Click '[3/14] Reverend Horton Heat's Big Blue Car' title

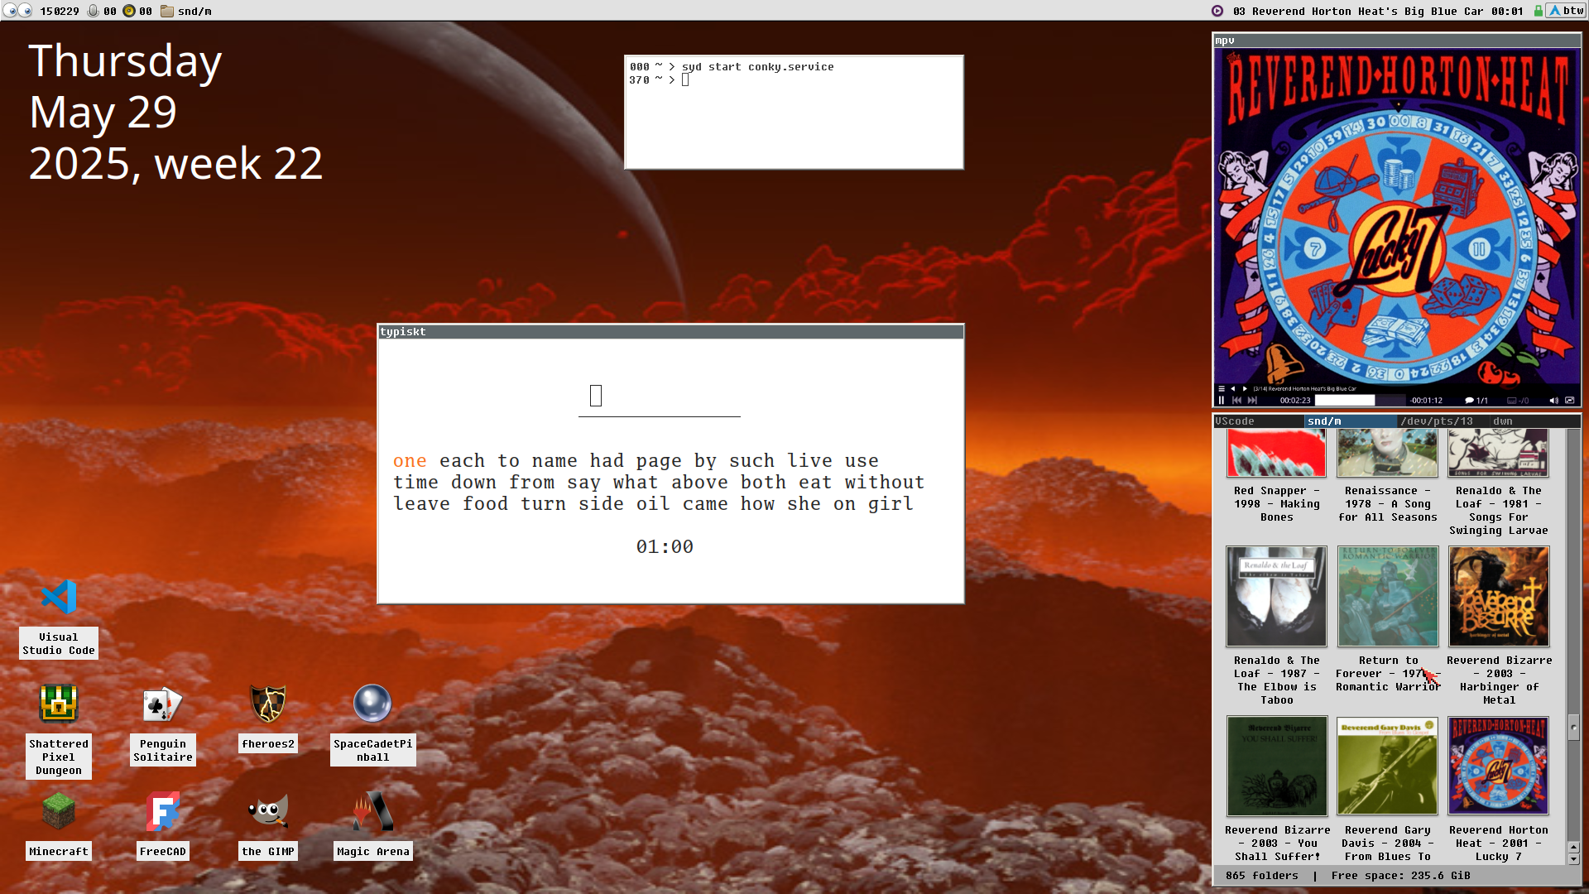pos(1304,388)
